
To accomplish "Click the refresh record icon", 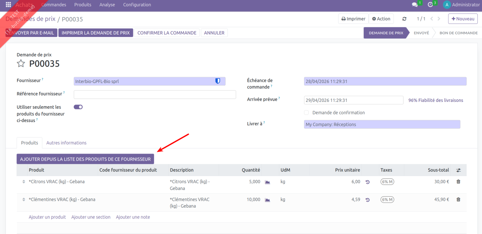I will [404, 19].
